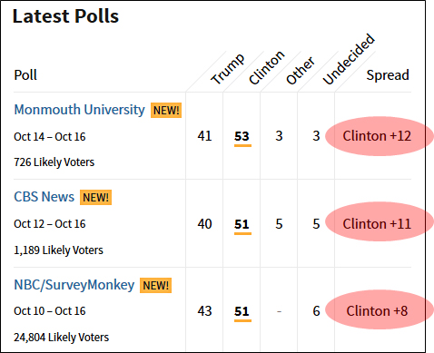Open the NBC/SurveyMonkey poll link

click(74, 285)
